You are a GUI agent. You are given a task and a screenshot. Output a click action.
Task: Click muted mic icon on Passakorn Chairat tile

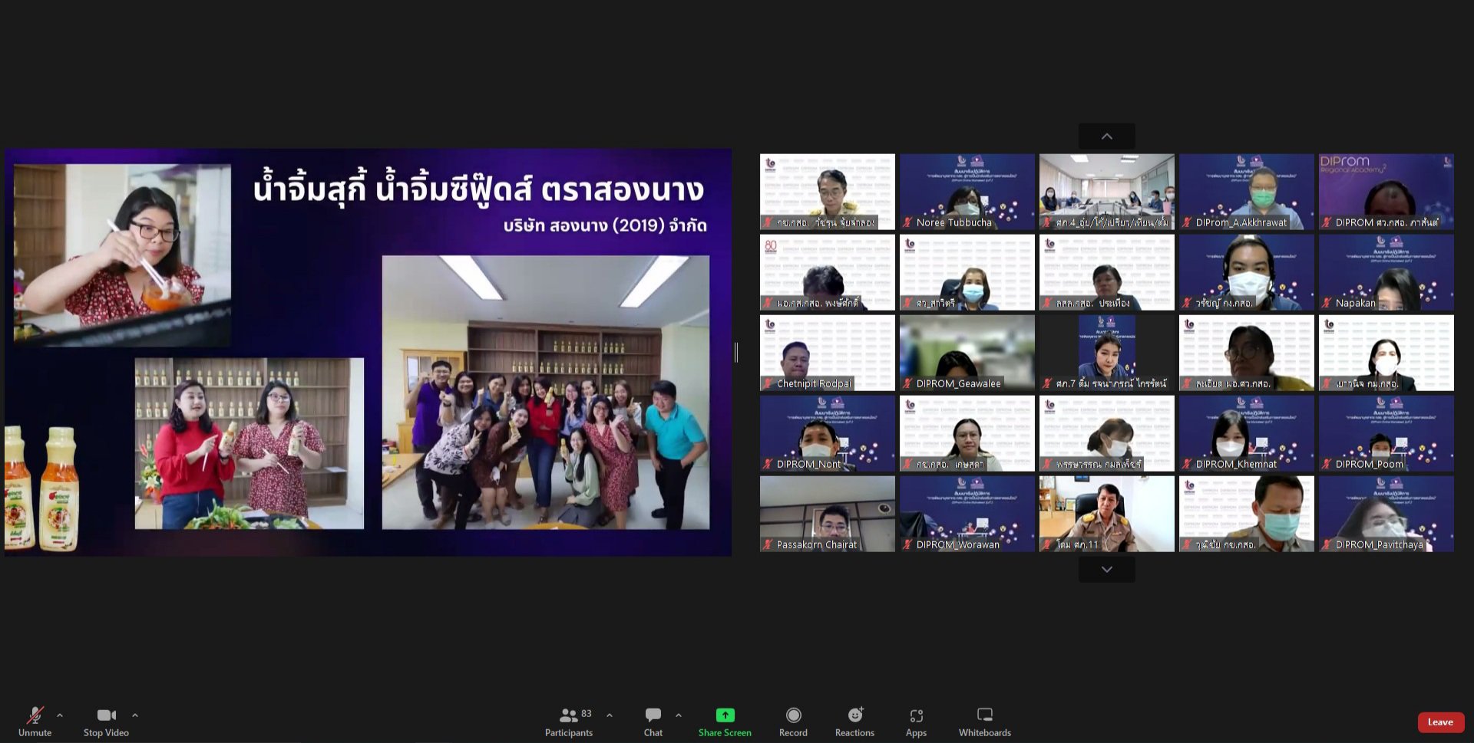point(768,544)
